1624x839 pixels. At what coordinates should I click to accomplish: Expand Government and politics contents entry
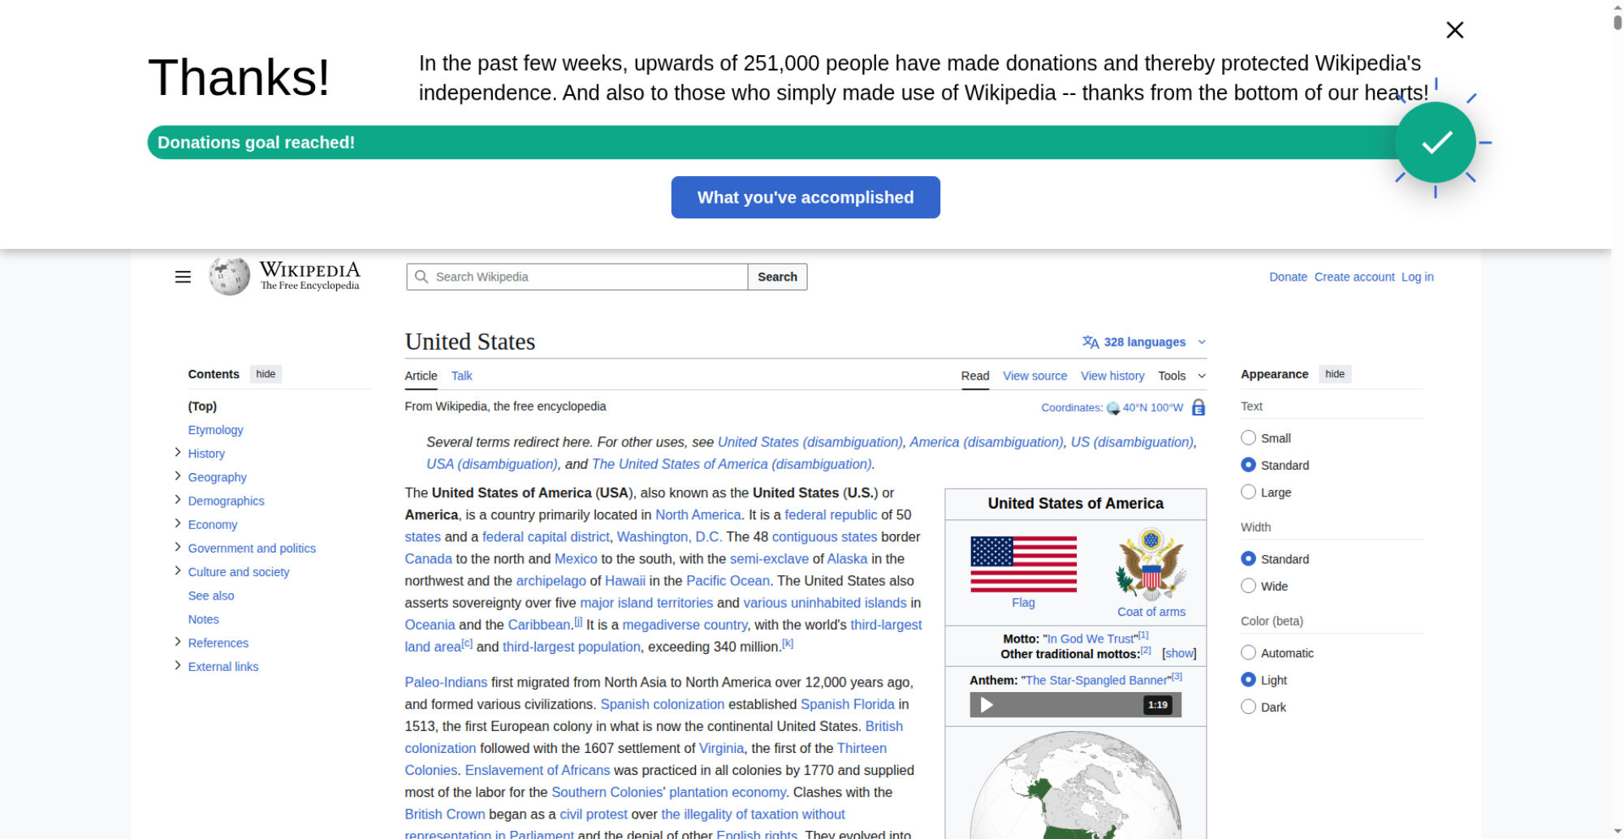coord(178,548)
